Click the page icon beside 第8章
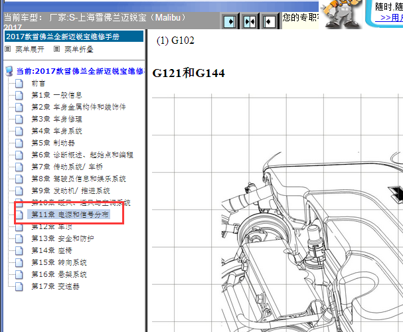Image resolution: width=403 pixels, height=332 pixels. coord(19,179)
